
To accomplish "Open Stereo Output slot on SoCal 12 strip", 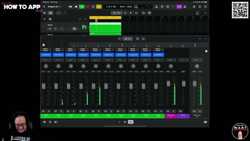I will [158, 50].
